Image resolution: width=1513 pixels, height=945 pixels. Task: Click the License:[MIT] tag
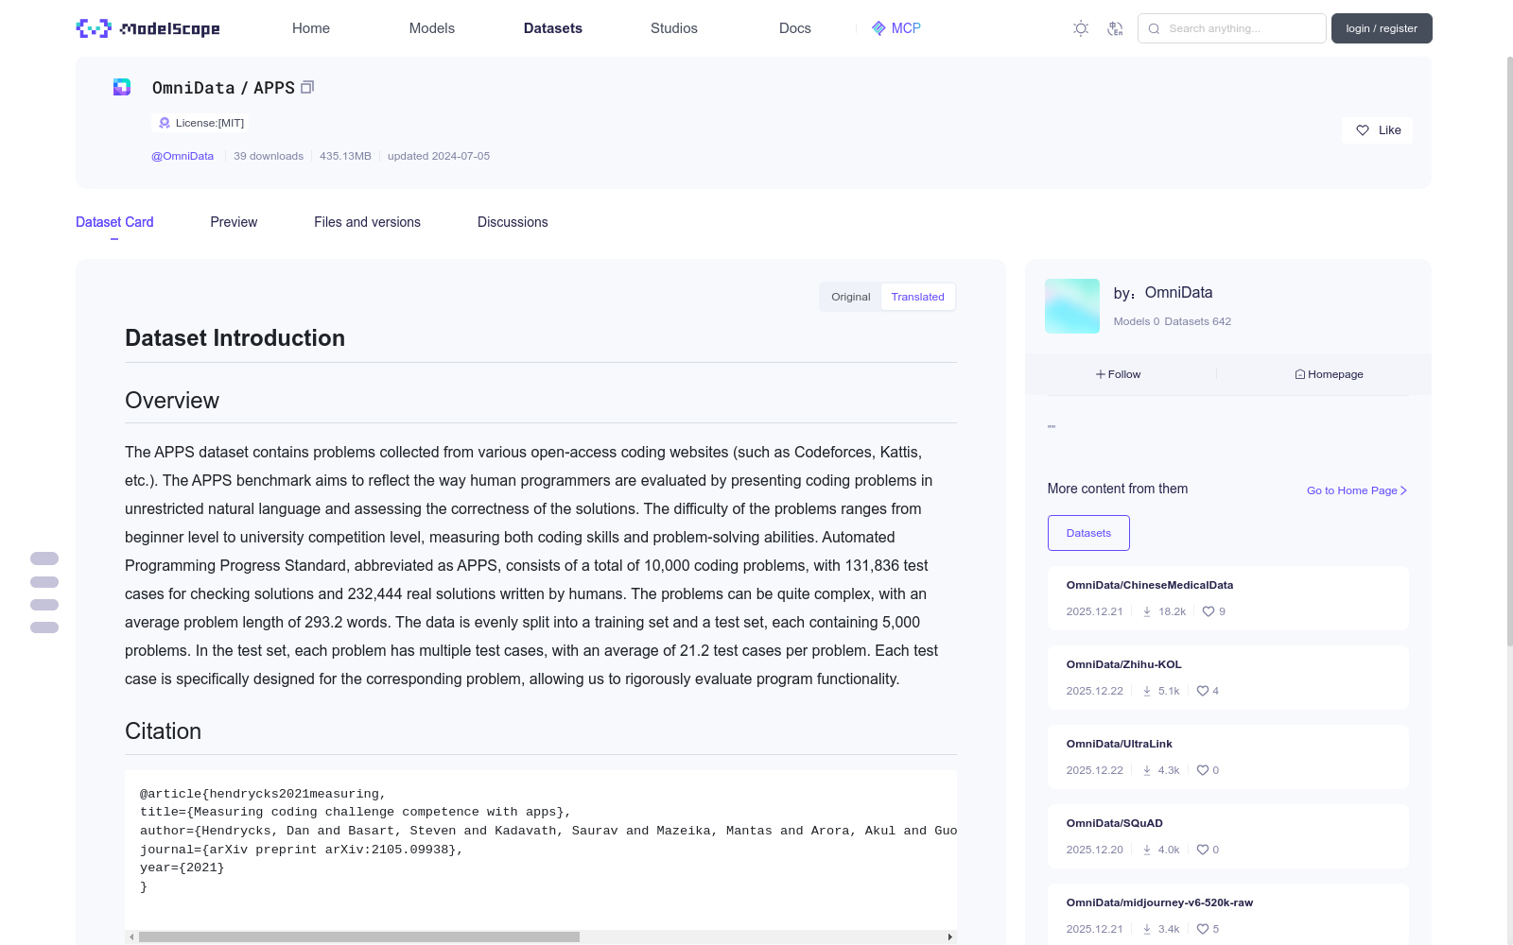(x=201, y=123)
